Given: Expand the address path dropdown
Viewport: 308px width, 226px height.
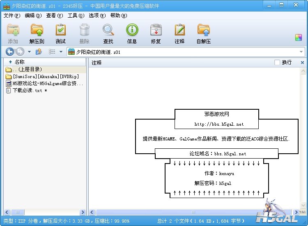Looking at the screenshot, I should click(x=301, y=52).
